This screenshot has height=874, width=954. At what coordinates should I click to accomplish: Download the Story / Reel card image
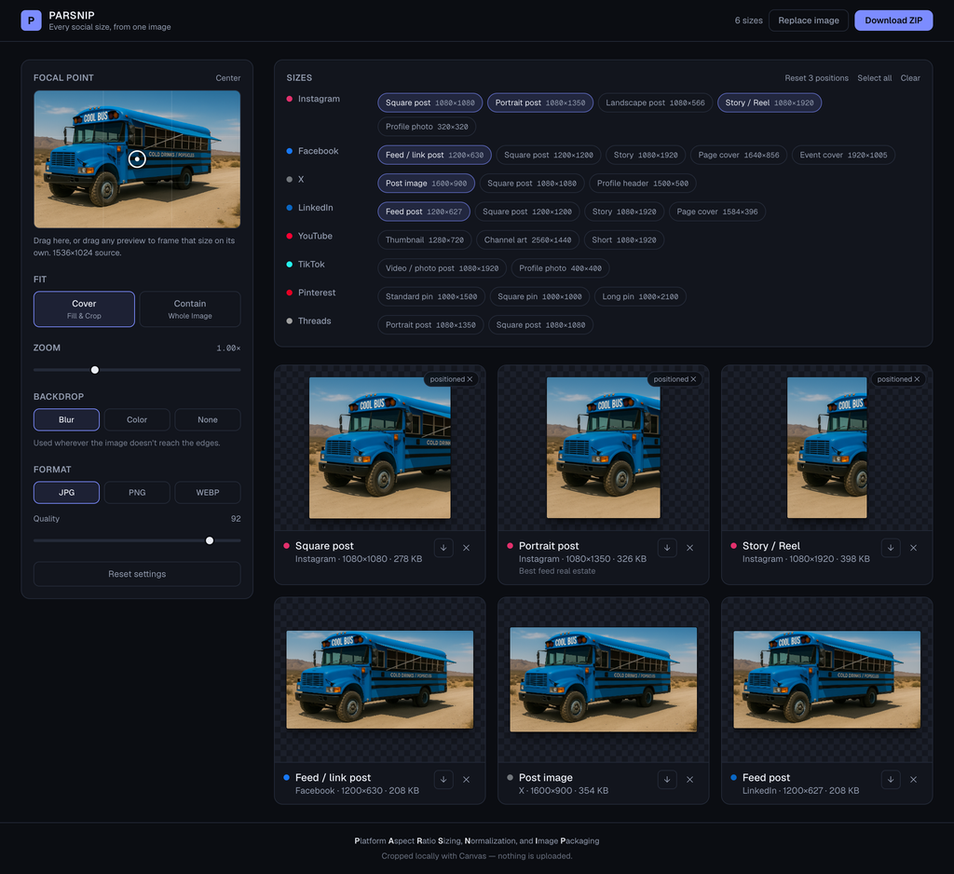[x=891, y=548]
